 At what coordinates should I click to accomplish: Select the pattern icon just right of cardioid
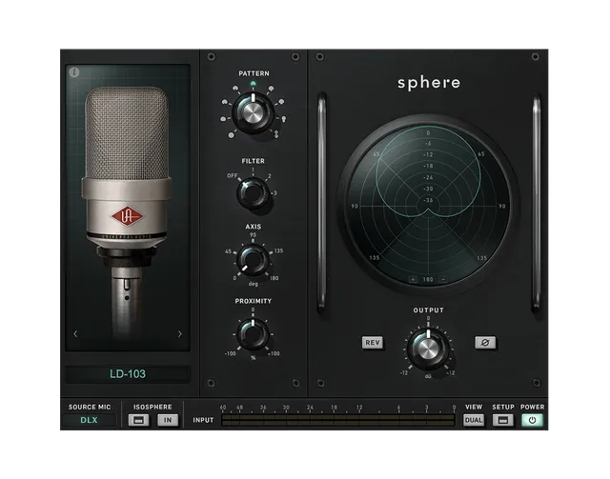click(271, 89)
